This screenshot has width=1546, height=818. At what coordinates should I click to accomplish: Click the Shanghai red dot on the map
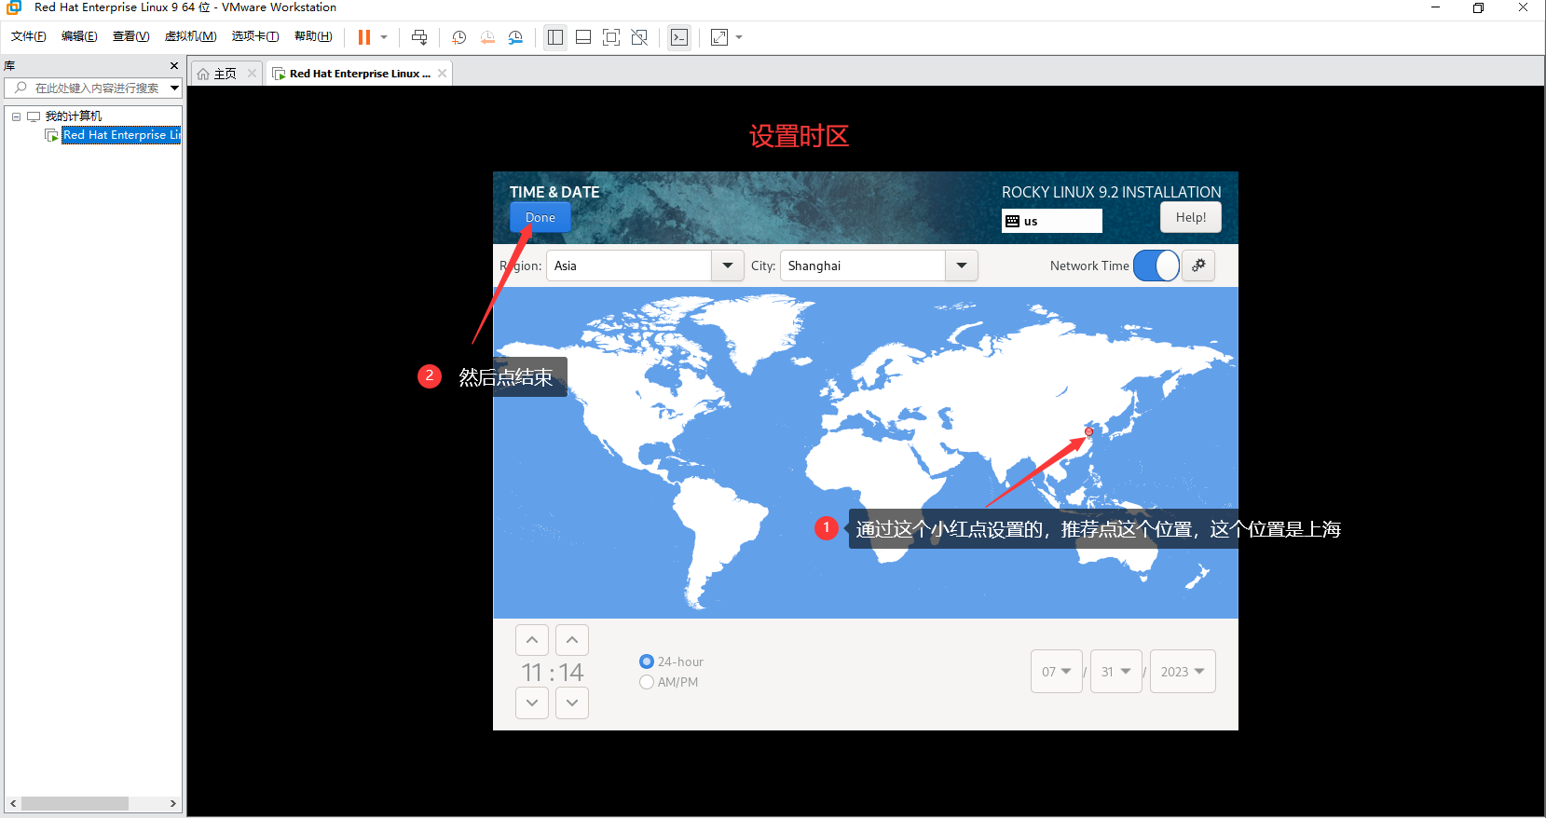(1088, 432)
